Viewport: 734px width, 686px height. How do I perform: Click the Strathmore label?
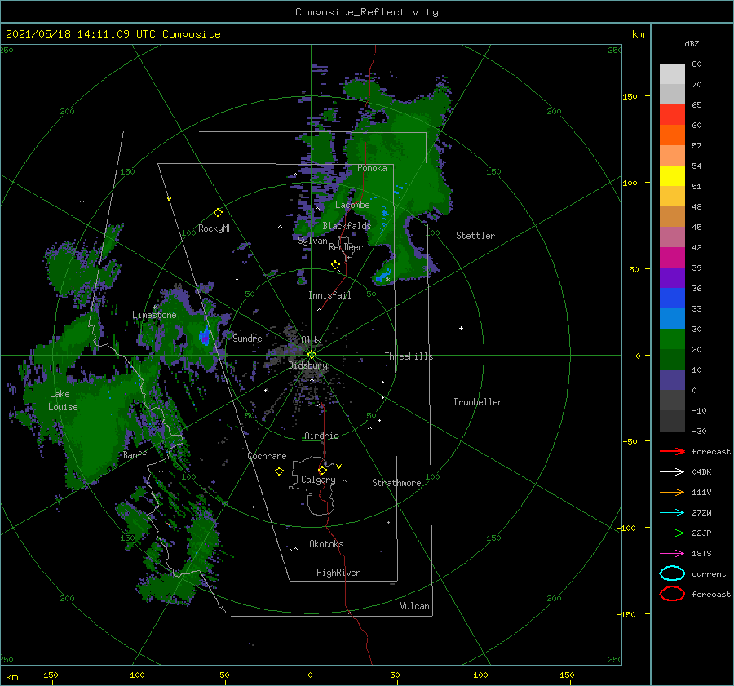tap(396, 483)
